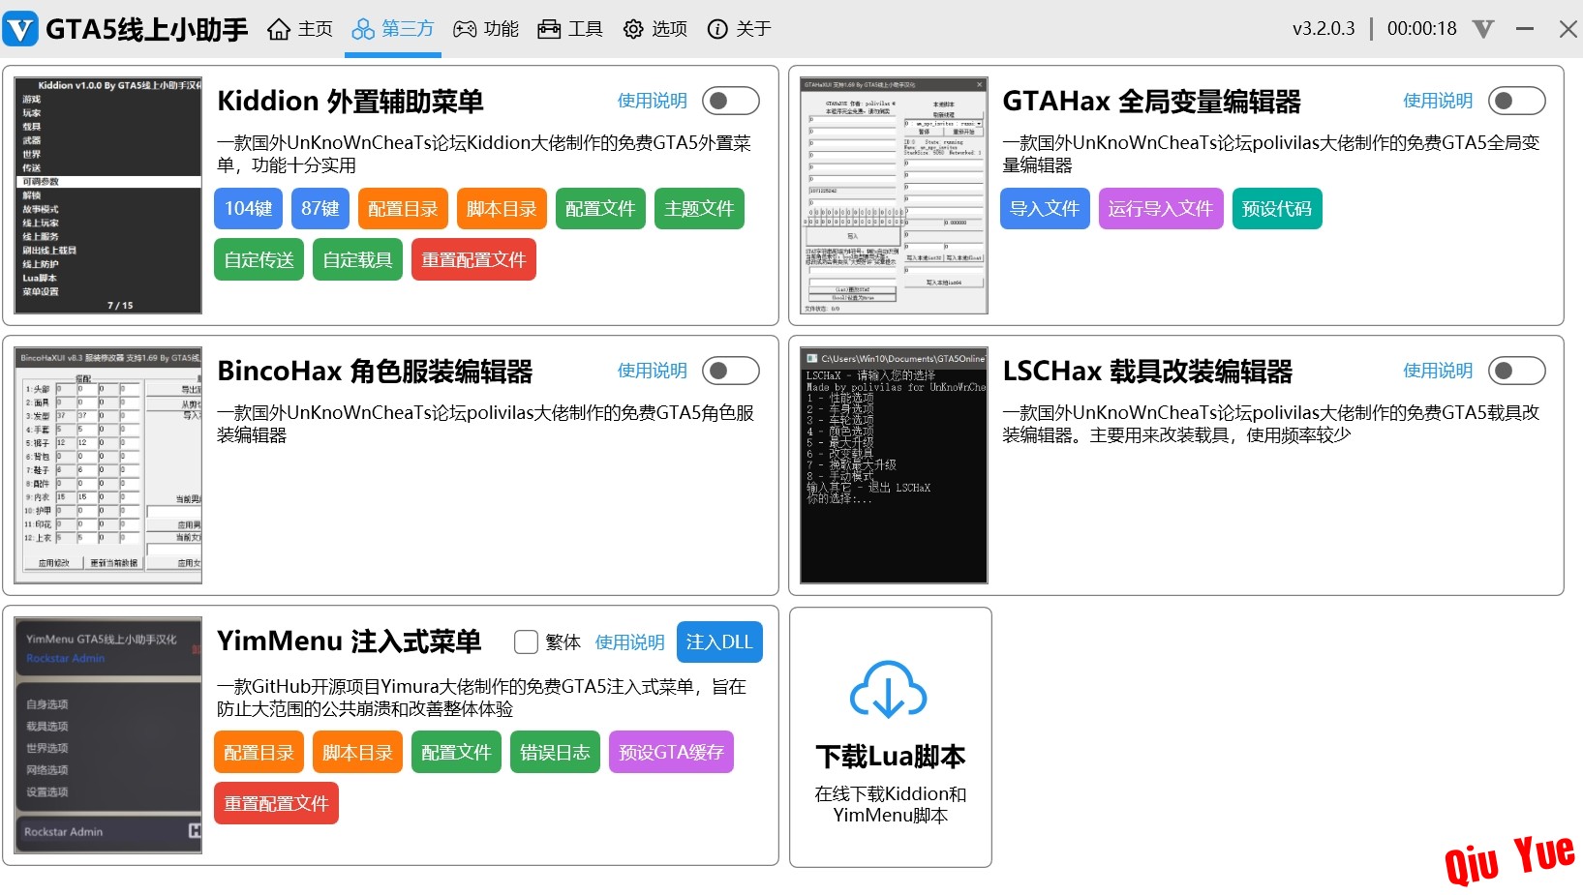Viewport: 1583px width, 895px height.
Task: Click 预设GTA缓存 button
Action: 671,752
